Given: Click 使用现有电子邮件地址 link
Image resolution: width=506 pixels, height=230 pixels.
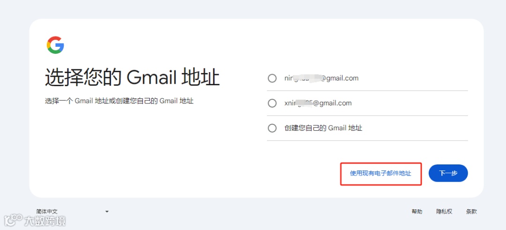Looking at the screenshot, I should point(380,173).
